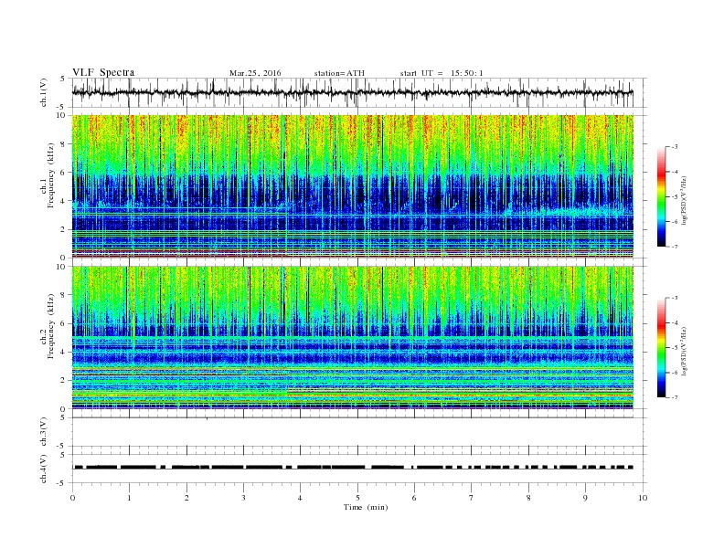Image resolution: width=724 pixels, height=559 pixels.
Task: Click the "-5" label on ch.1 color bar
Action: tap(675, 197)
